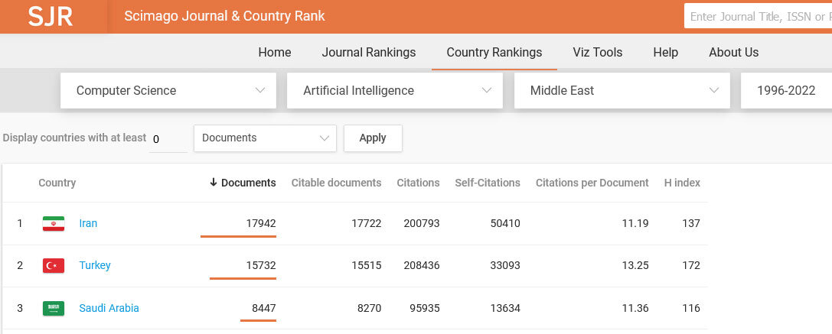Open Journal Rankings in the navigation
Image resolution: width=832 pixels, height=334 pixels.
click(x=369, y=53)
